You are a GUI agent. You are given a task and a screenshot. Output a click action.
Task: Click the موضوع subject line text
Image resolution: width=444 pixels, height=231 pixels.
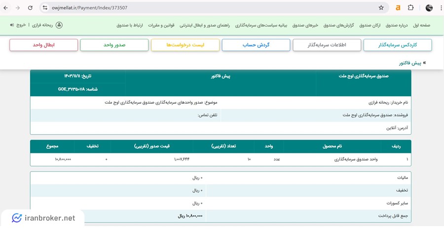click(161, 102)
